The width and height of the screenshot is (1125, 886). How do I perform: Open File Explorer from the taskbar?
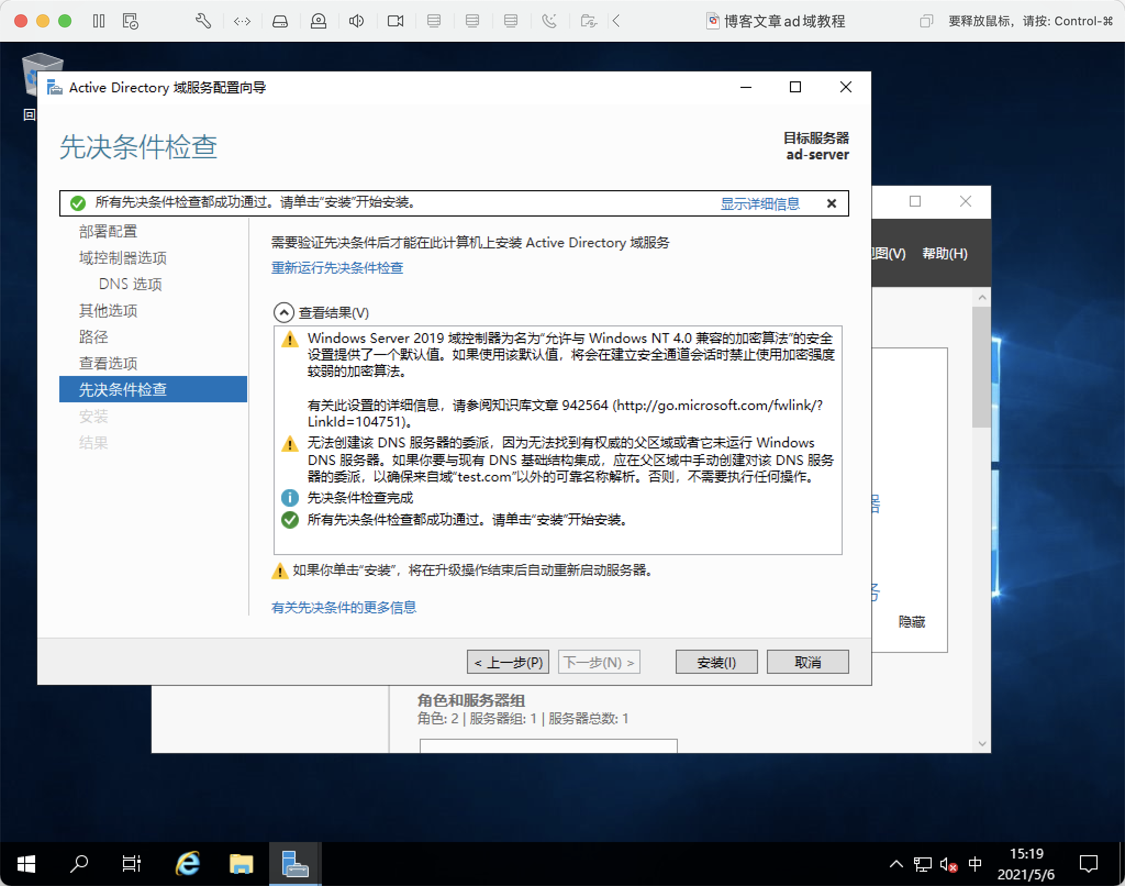click(241, 864)
